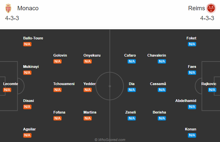This screenshot has height=142, width=220.
Task: Click Cafaro's blue N/A badge
Action: click(132, 61)
